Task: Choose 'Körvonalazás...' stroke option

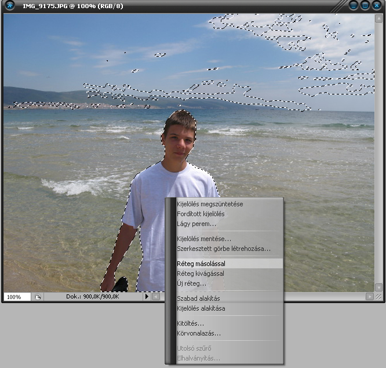Action: pos(198,333)
